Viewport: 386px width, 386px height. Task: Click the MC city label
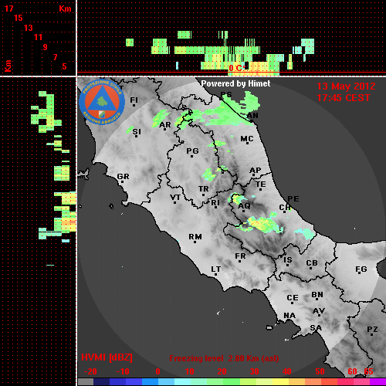pos(247,139)
